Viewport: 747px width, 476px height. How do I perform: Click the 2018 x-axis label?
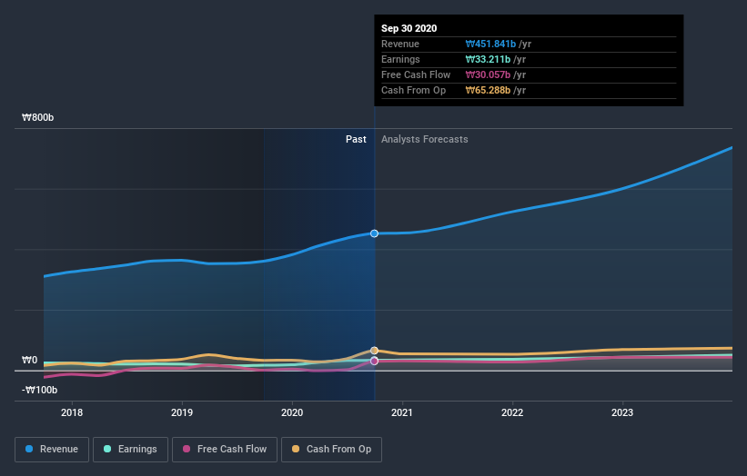72,412
